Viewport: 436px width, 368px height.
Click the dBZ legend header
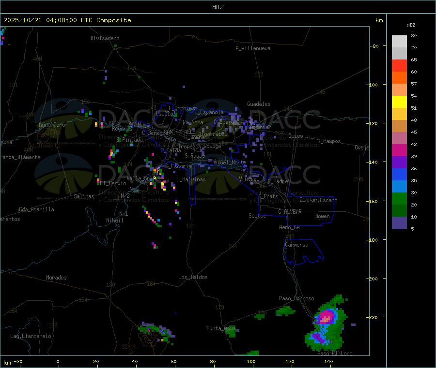click(x=411, y=25)
